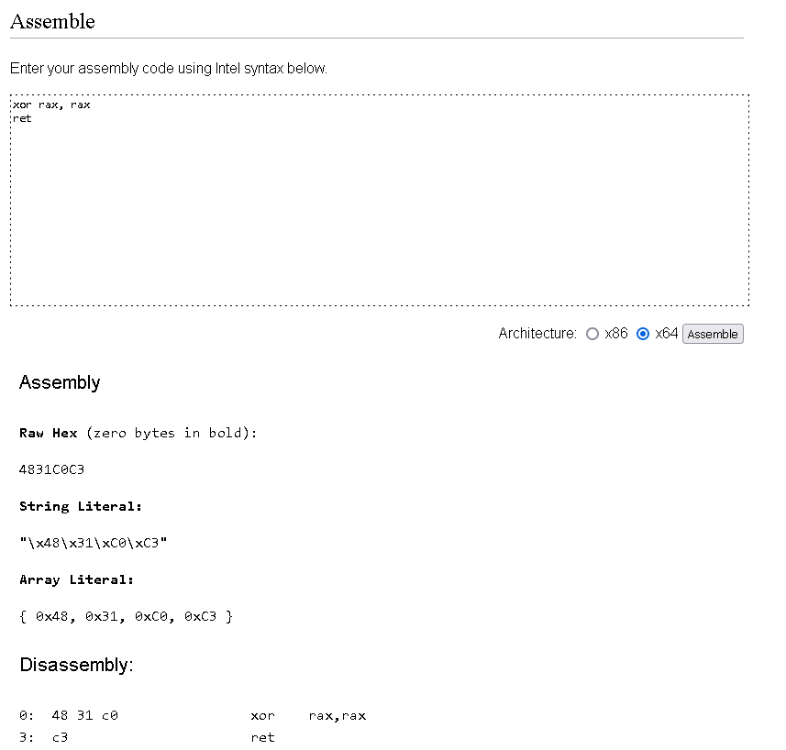786x750 pixels.
Task: Click the x64 radio label text
Action: (666, 333)
